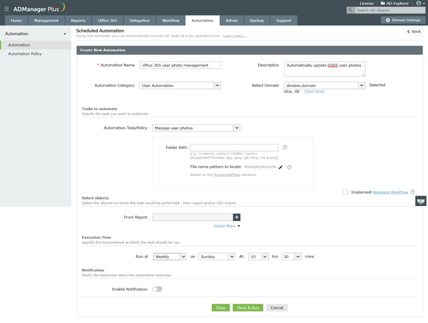Click the plus icon beside From Report

coord(237,217)
